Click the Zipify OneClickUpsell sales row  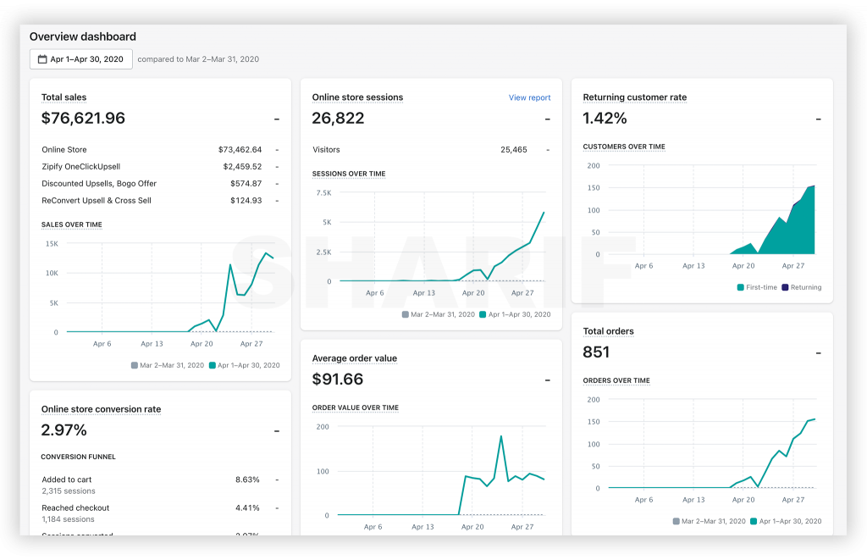click(x=160, y=167)
